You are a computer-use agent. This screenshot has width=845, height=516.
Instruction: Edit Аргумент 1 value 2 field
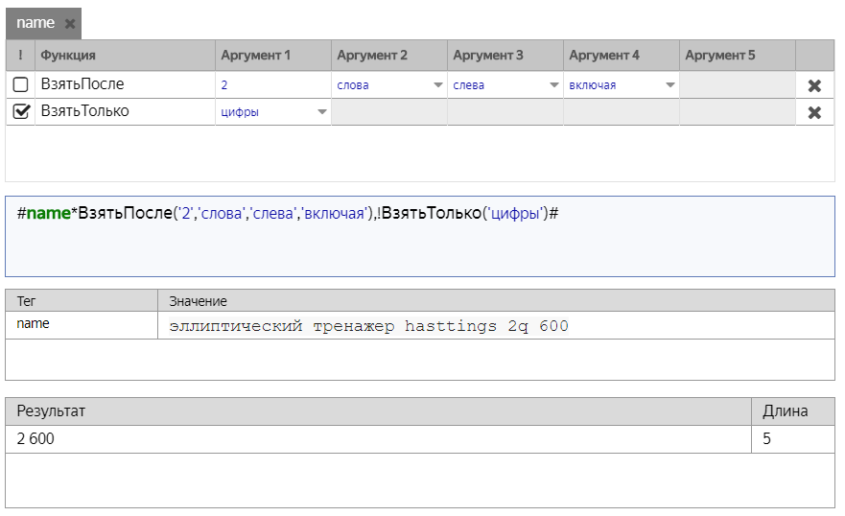coord(273,85)
